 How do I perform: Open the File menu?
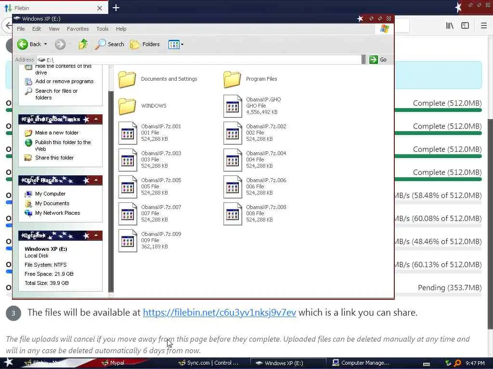(21, 29)
